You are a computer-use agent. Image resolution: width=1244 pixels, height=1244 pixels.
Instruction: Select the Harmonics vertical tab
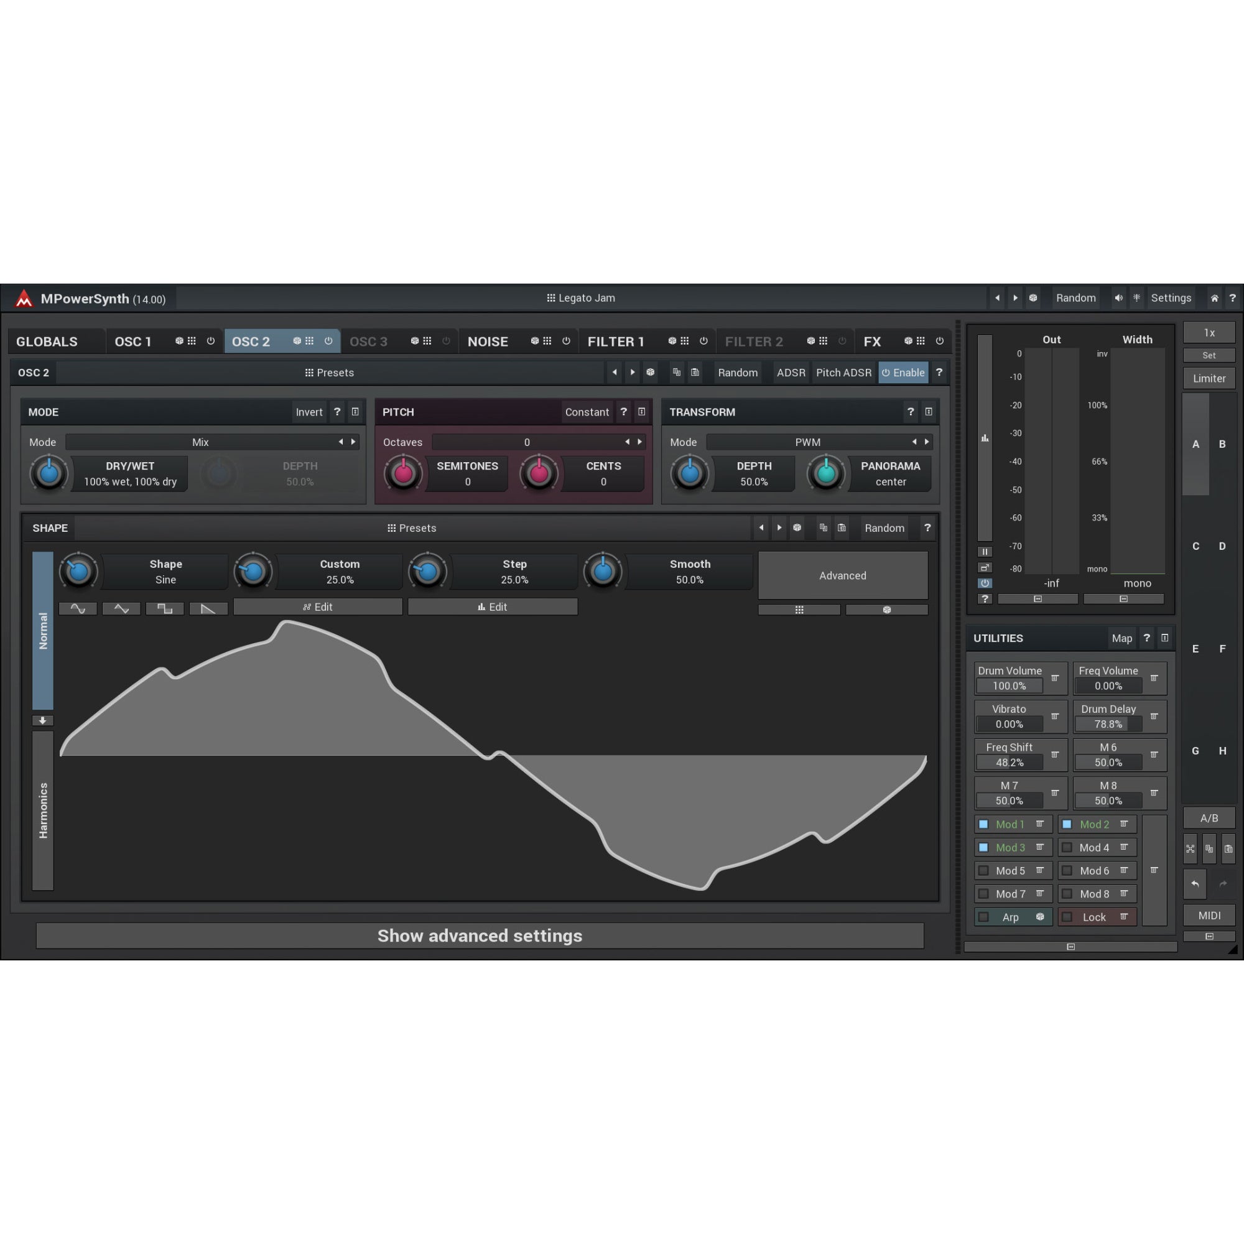click(x=42, y=810)
